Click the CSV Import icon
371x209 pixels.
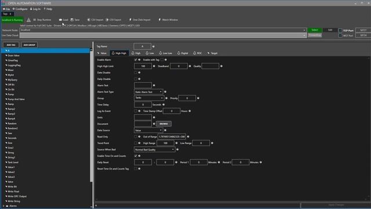(89, 20)
